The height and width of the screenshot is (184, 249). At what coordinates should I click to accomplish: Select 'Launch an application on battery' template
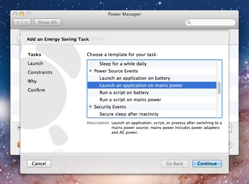tap(152, 78)
